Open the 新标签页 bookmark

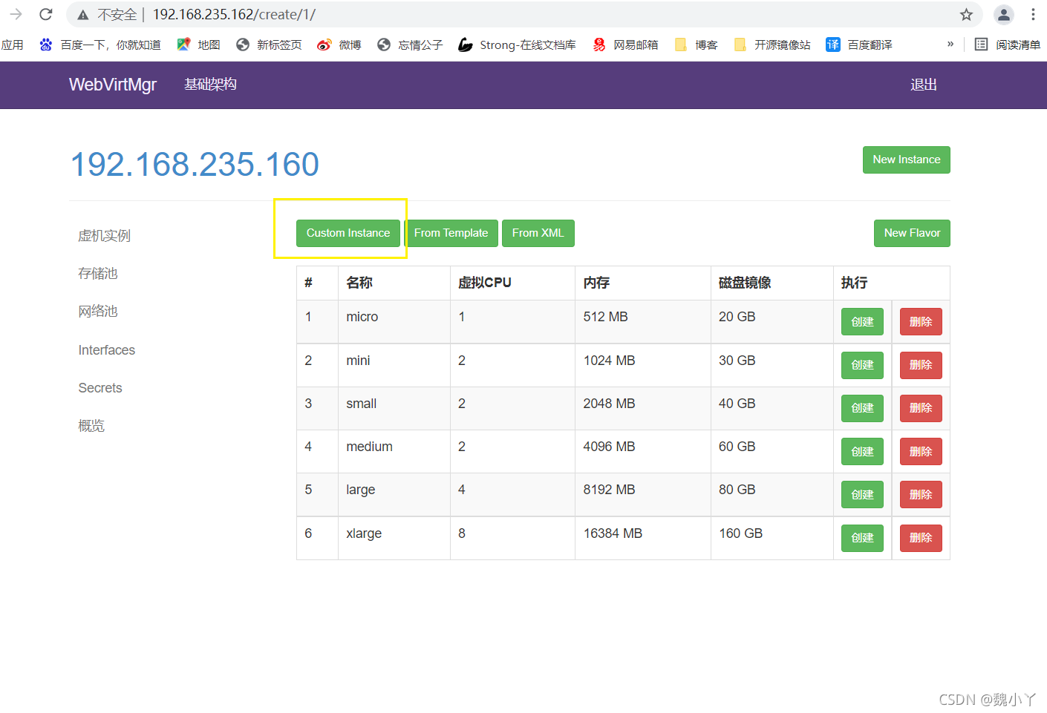pyautogui.click(x=269, y=45)
